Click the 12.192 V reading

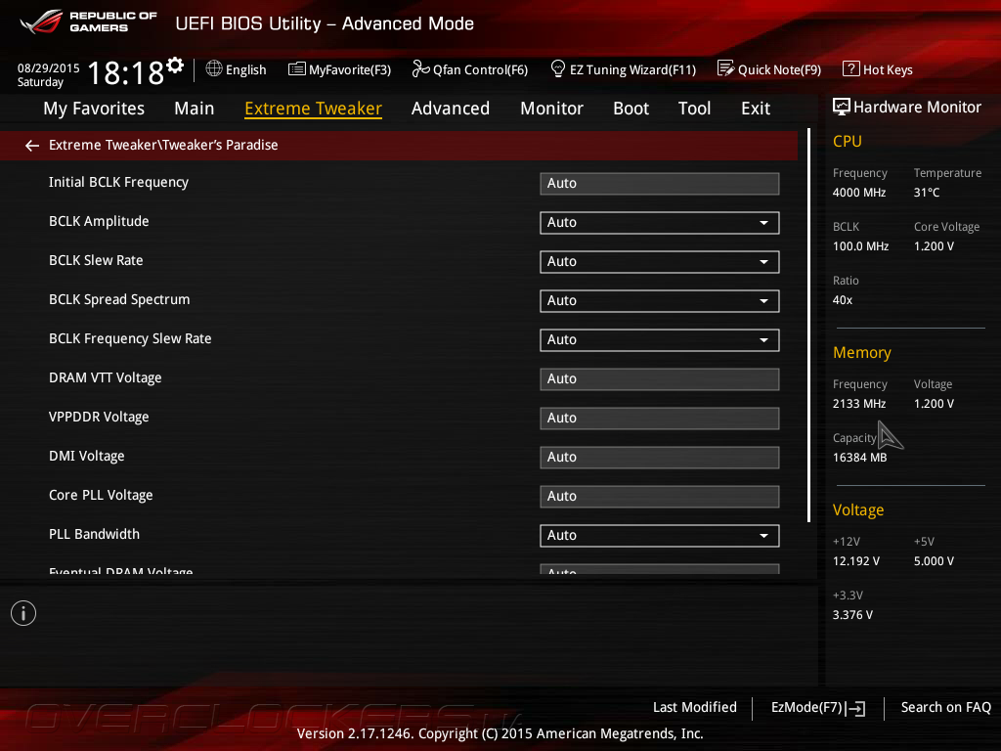click(855, 560)
